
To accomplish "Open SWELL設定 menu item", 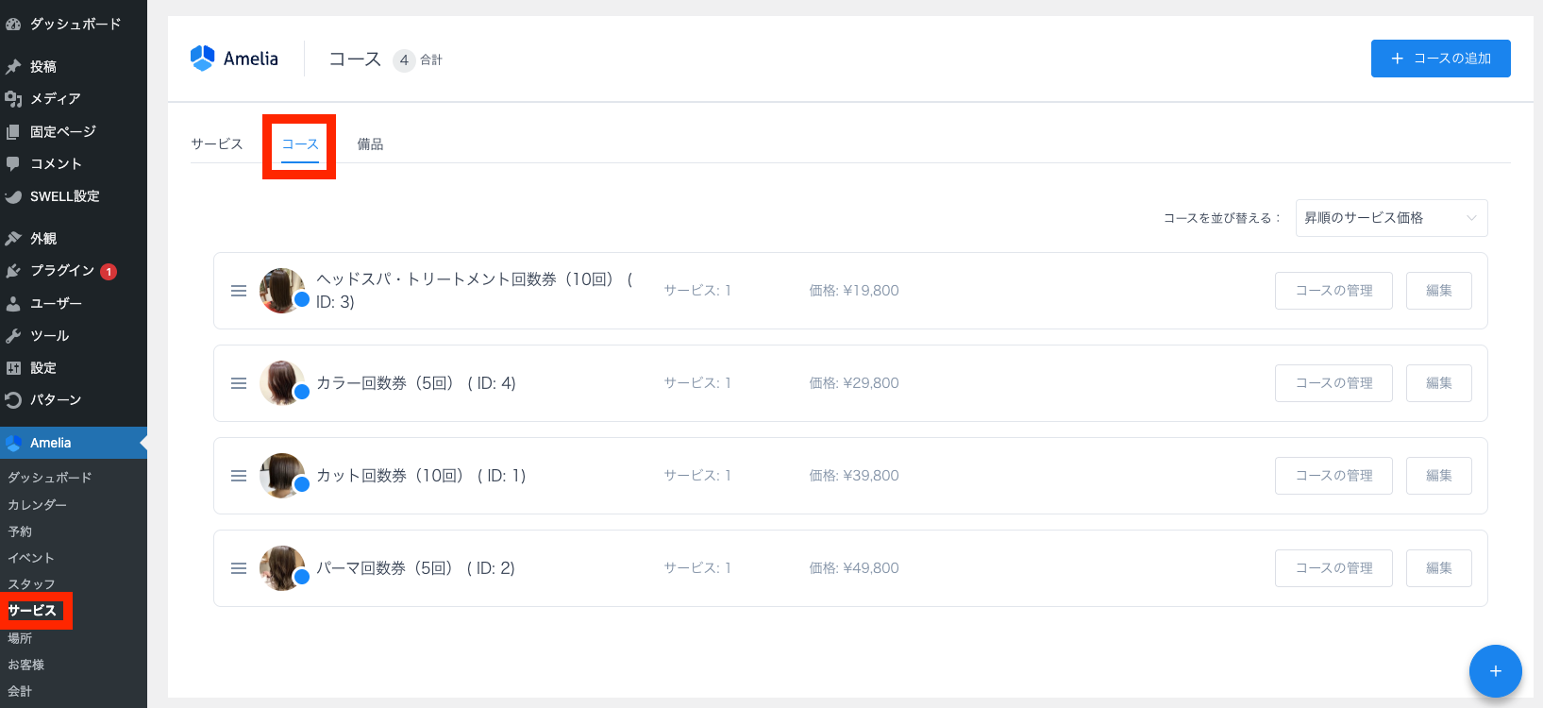I will (x=64, y=196).
